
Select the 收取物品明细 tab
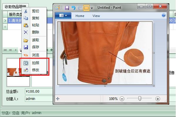pos(15,7)
